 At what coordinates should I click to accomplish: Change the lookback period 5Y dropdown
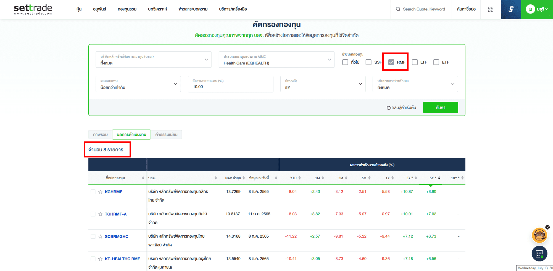click(323, 84)
